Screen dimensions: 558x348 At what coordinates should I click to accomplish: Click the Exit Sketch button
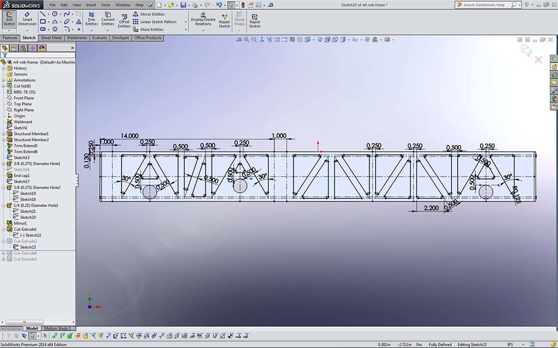point(9,19)
